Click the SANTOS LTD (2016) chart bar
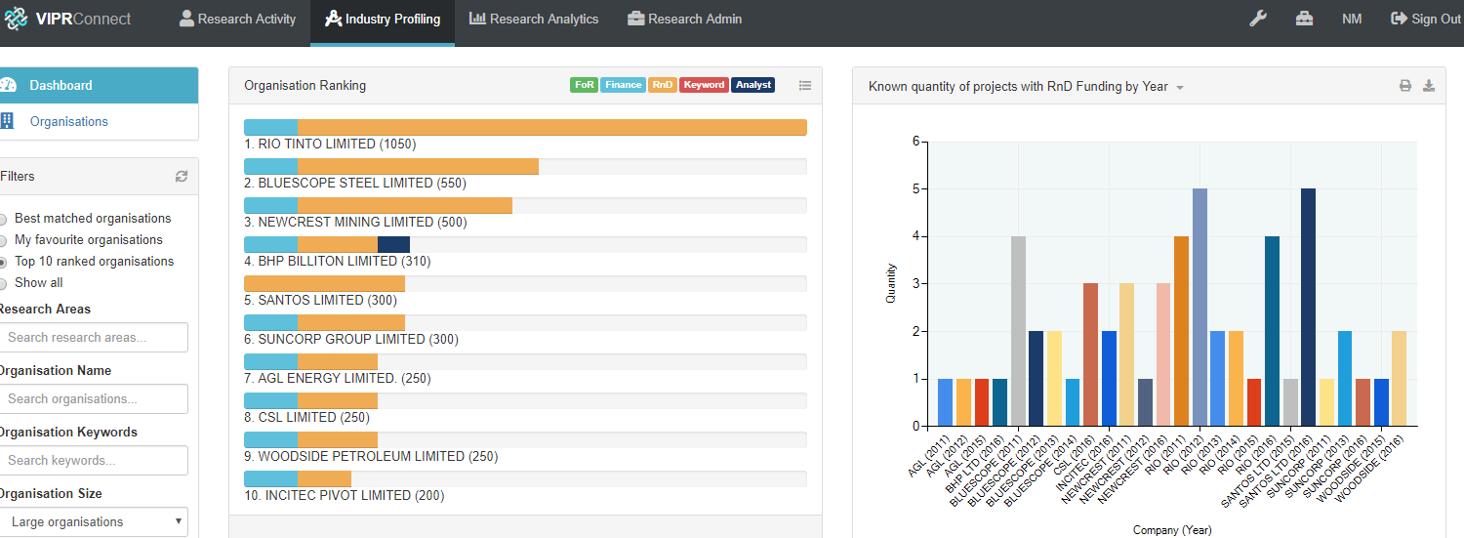 1309,308
